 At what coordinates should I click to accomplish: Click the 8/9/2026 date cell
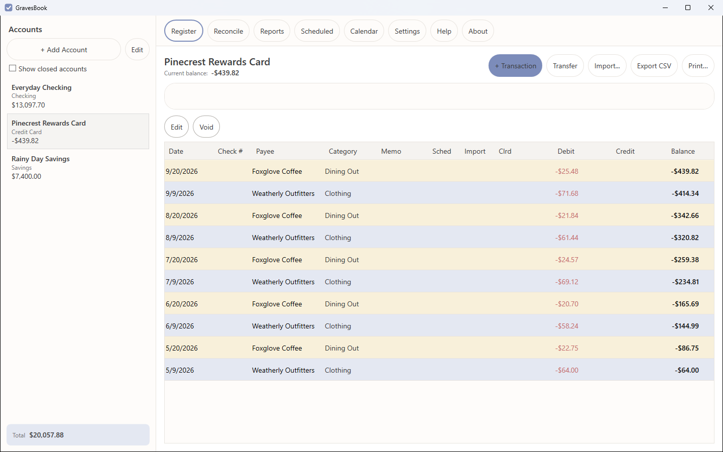tap(180, 238)
